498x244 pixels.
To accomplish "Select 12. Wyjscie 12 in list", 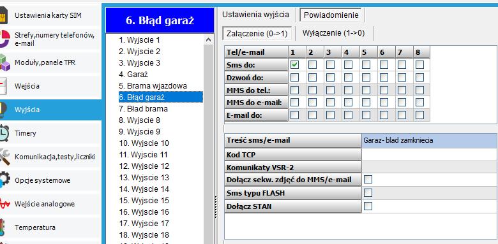I will tap(144, 166).
